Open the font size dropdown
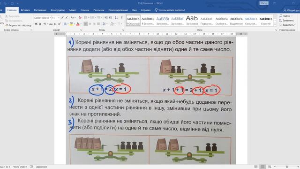This screenshot has height=169, width=300. pyautogui.click(x=59, y=18)
